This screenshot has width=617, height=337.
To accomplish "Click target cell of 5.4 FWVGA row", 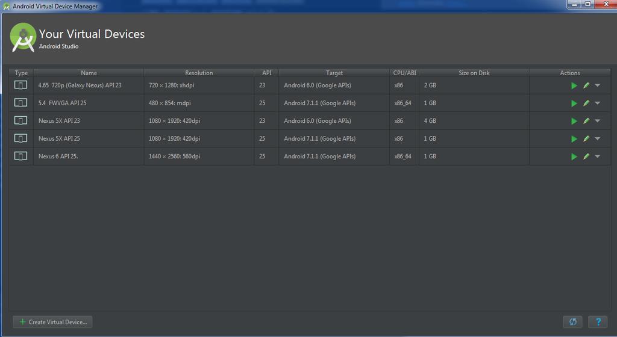I will coord(334,103).
